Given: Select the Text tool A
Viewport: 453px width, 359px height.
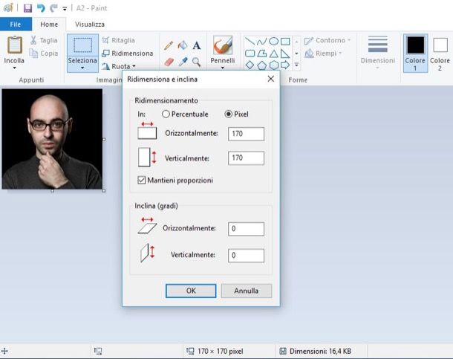Looking at the screenshot, I should (x=197, y=45).
